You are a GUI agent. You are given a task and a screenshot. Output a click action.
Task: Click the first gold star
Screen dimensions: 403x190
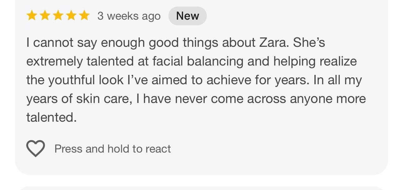(32, 16)
